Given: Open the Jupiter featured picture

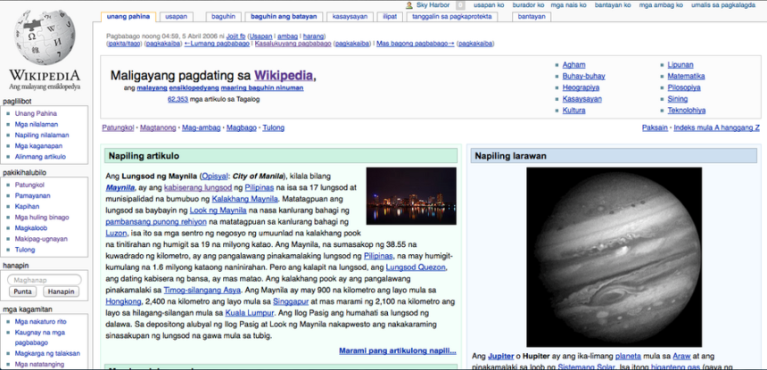Looking at the screenshot, I should 614,257.
